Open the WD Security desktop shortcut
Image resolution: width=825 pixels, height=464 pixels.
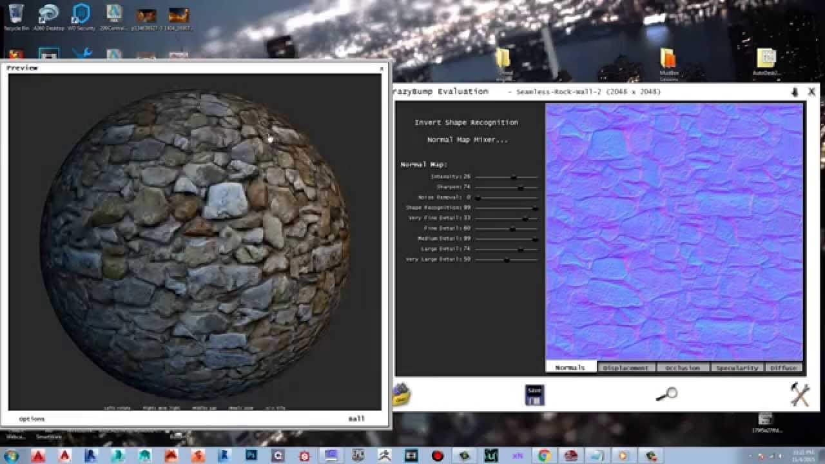[81, 17]
